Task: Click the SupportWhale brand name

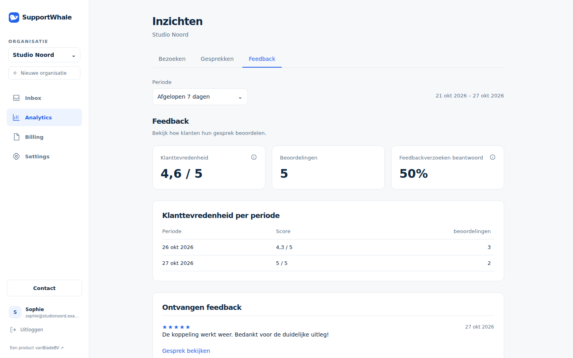Action: point(47,17)
